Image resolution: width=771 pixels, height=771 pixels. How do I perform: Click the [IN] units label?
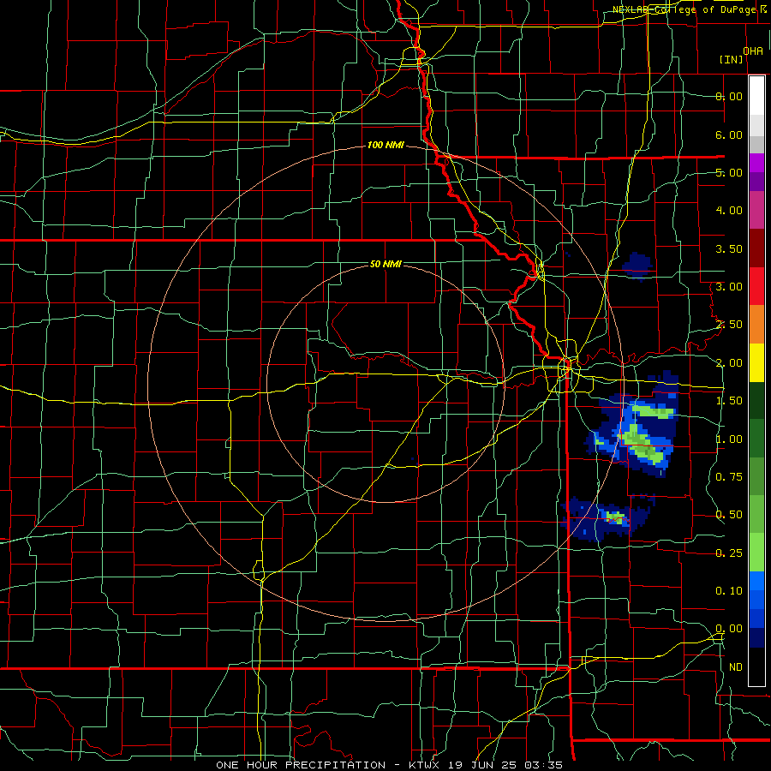[732, 59]
